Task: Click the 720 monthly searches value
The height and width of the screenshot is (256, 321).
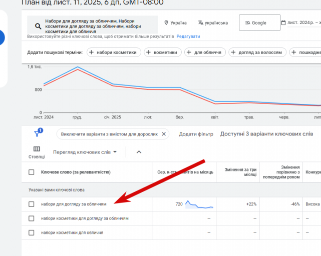Action: (x=179, y=204)
